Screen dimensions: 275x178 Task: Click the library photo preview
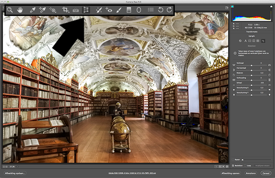[115, 88]
